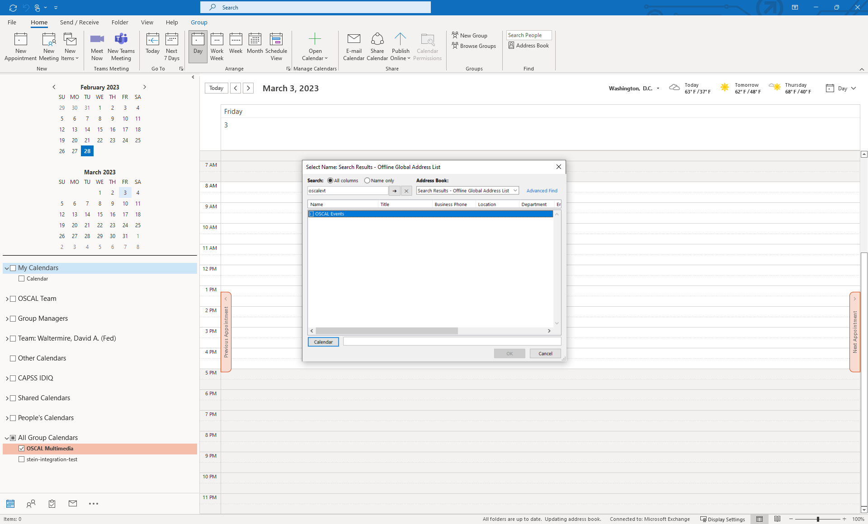Click the search arrow button in the dialog
The width and height of the screenshot is (868, 524).
[x=395, y=191]
